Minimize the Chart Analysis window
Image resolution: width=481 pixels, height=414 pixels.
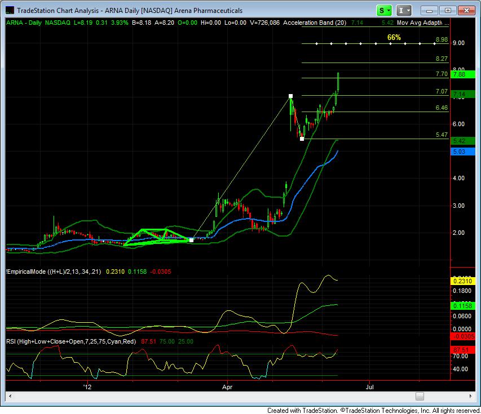[x=429, y=10]
